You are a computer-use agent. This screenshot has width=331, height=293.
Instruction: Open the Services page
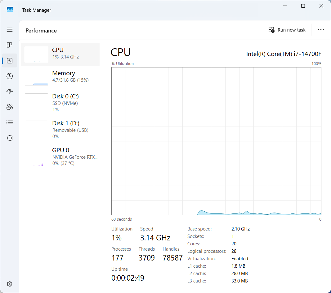10,138
